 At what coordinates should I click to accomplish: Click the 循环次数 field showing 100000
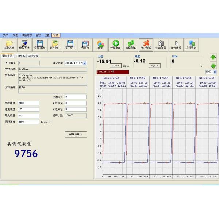pyautogui.click(x=76, y=115)
